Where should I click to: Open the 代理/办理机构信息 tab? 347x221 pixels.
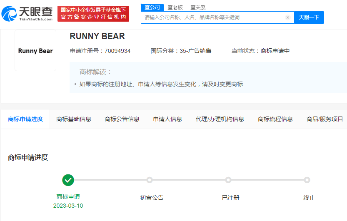(220, 119)
